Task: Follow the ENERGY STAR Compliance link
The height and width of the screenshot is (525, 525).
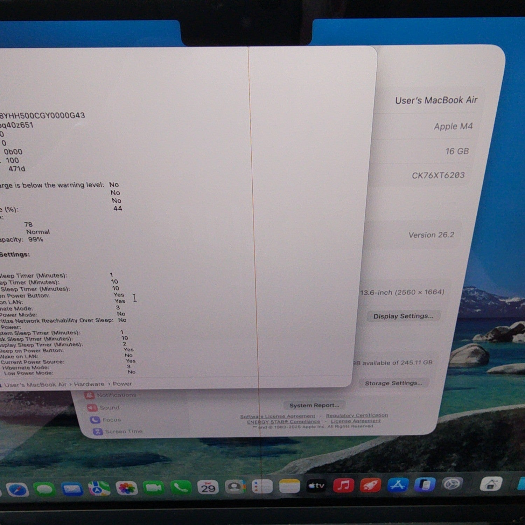Action: (283, 422)
